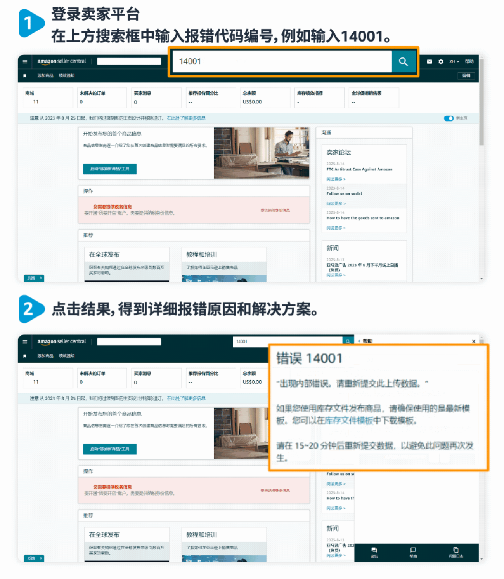Screen dimensions: 504x579
Task: Click the 帮助 chat-bubble icon in bottom bar
Action: click(x=413, y=551)
